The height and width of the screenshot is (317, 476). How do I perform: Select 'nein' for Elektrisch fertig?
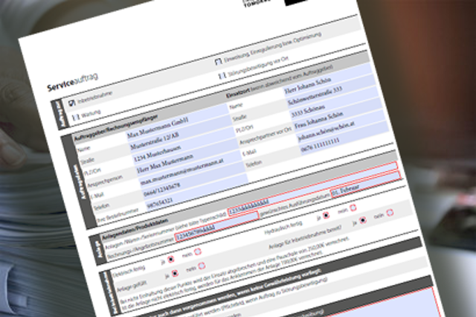[198, 252]
